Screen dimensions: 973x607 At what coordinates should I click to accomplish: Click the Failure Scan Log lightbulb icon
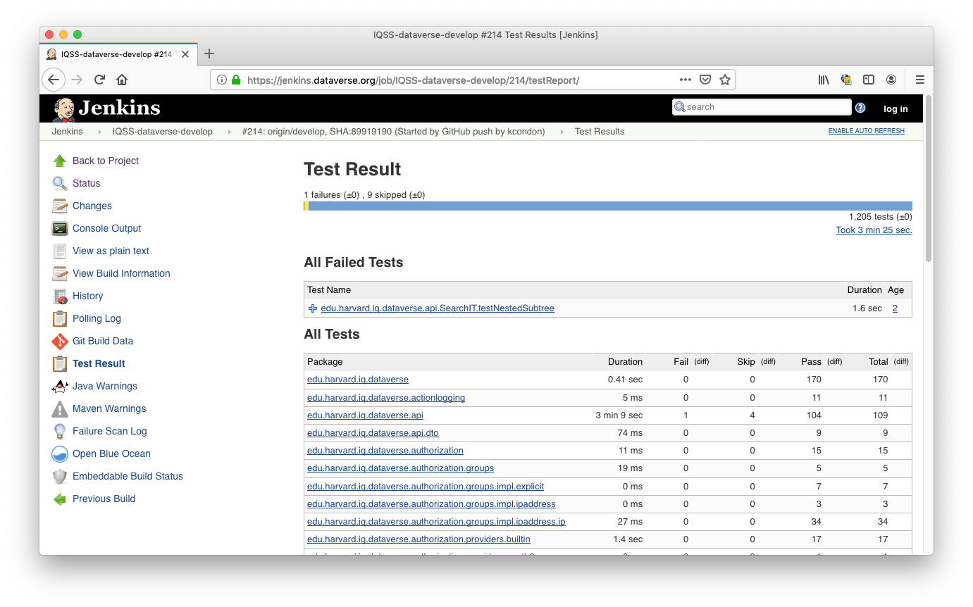[x=60, y=431]
